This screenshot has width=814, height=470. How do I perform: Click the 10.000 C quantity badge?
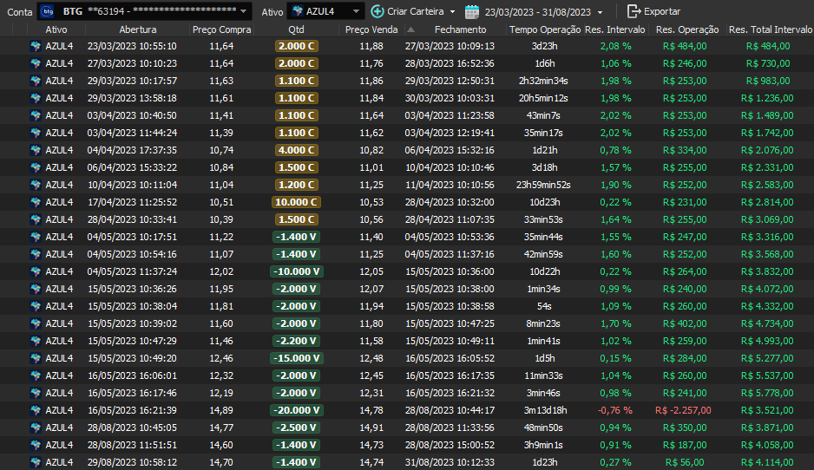point(296,202)
